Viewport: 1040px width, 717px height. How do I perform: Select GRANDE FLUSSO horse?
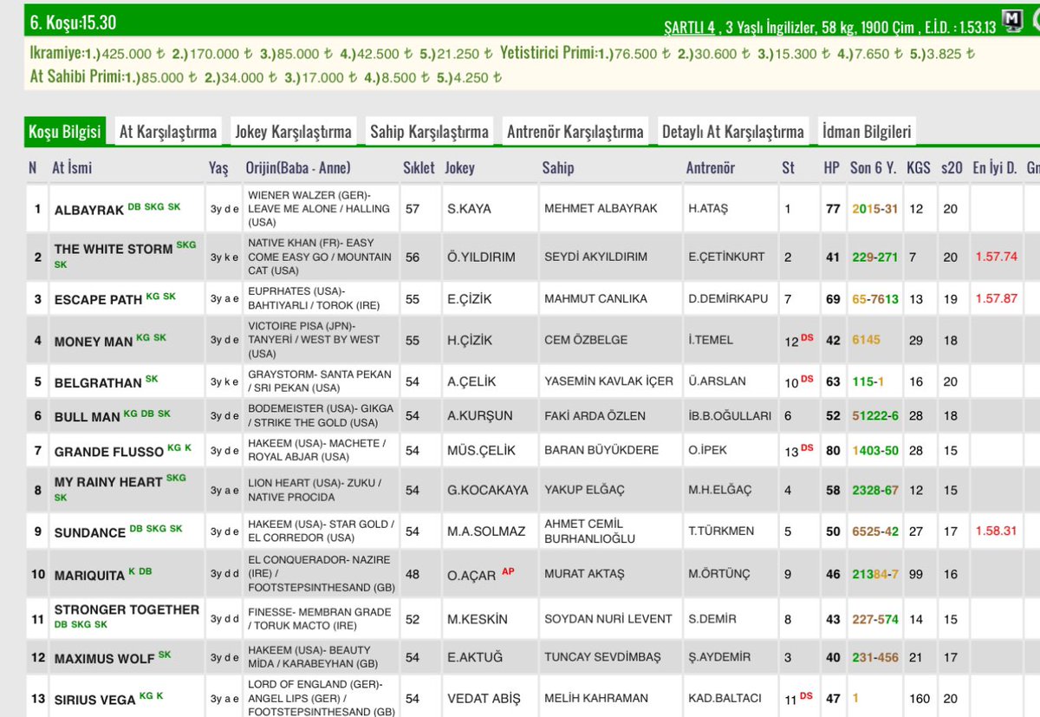(x=109, y=452)
